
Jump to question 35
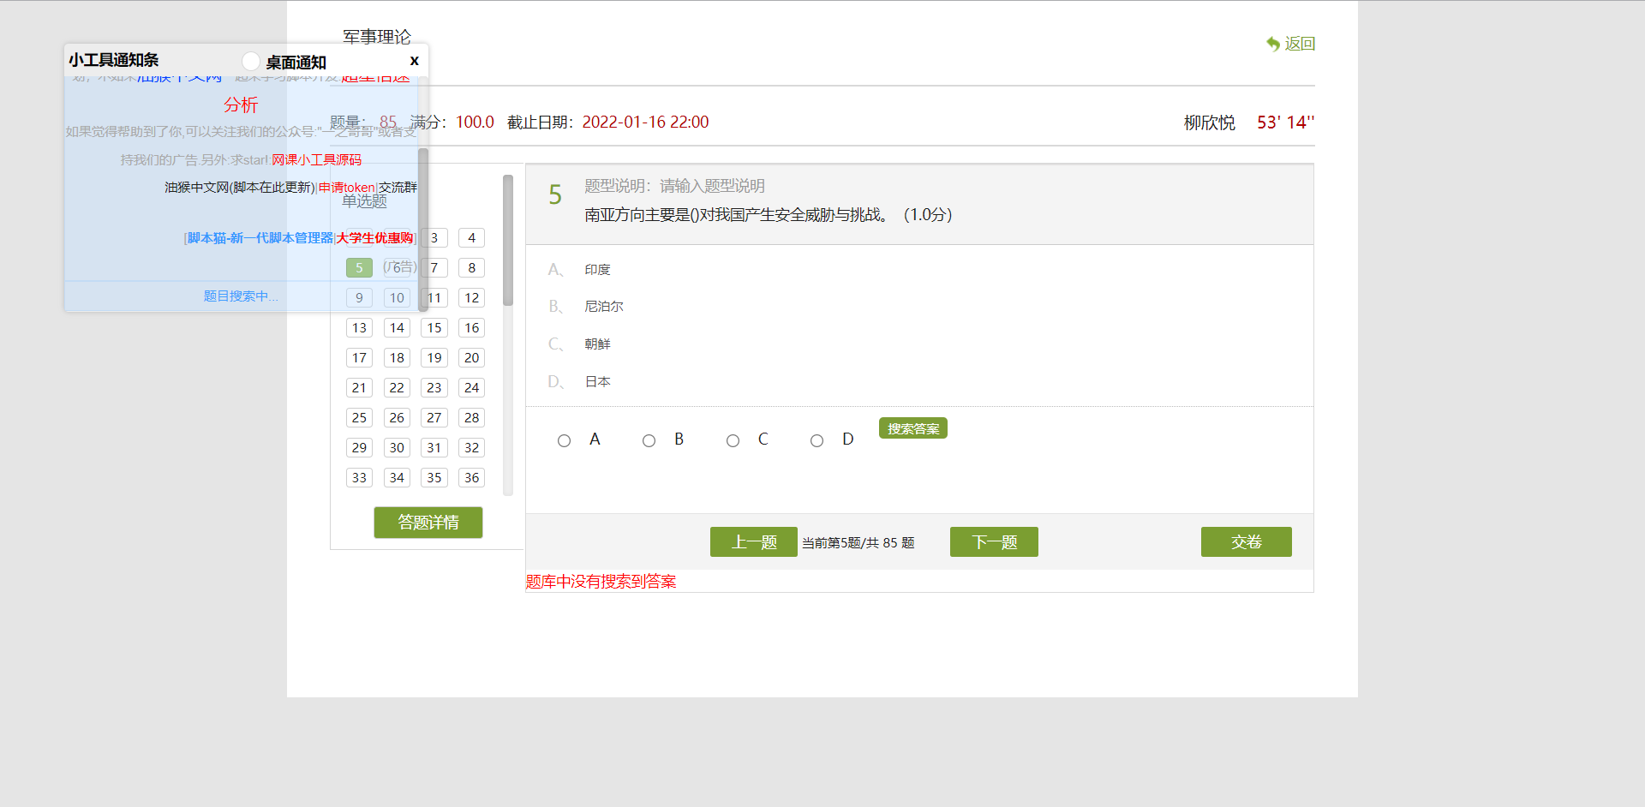point(434,478)
